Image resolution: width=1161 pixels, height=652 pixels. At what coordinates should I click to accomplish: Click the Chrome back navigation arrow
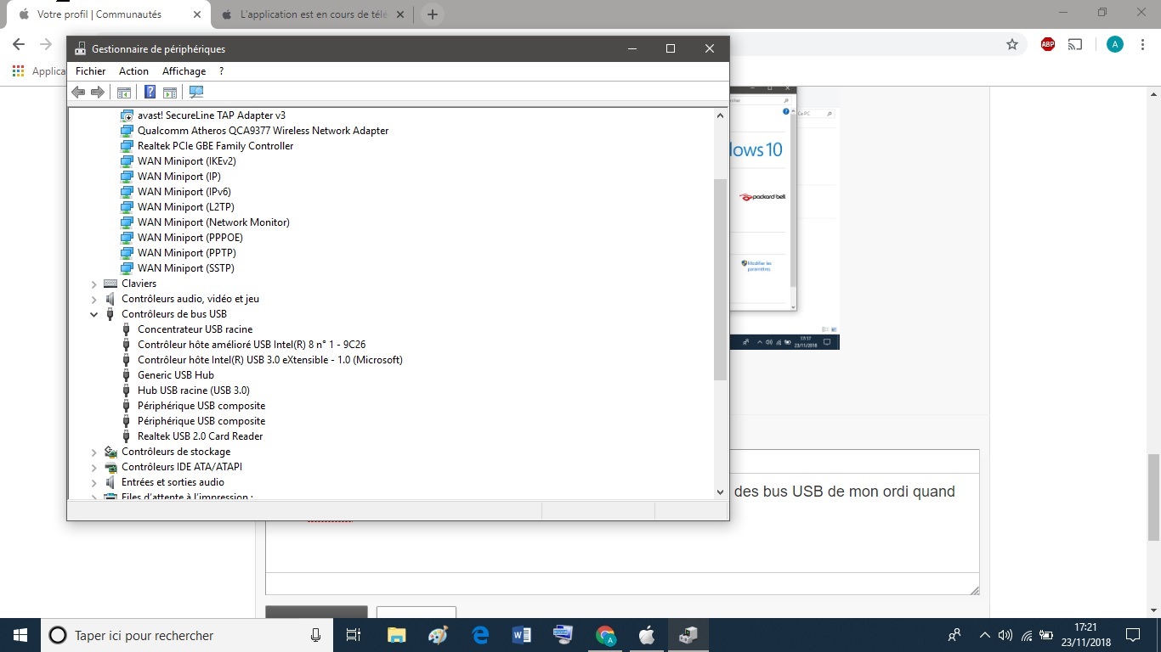click(20, 44)
